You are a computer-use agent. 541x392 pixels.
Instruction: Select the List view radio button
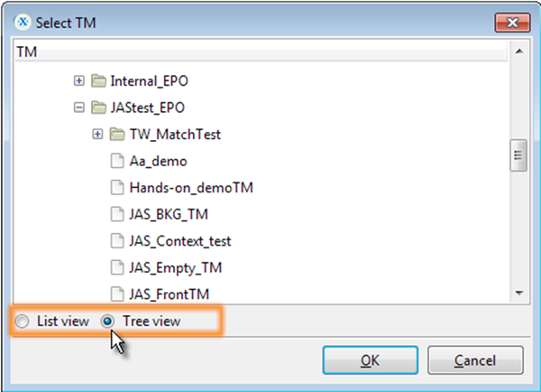(23, 321)
